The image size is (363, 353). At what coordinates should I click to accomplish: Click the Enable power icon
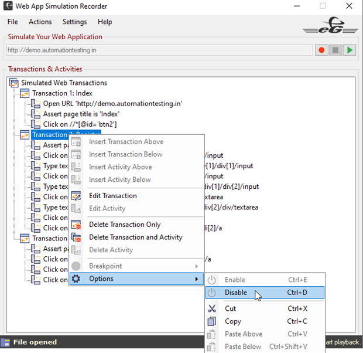[x=211, y=280]
